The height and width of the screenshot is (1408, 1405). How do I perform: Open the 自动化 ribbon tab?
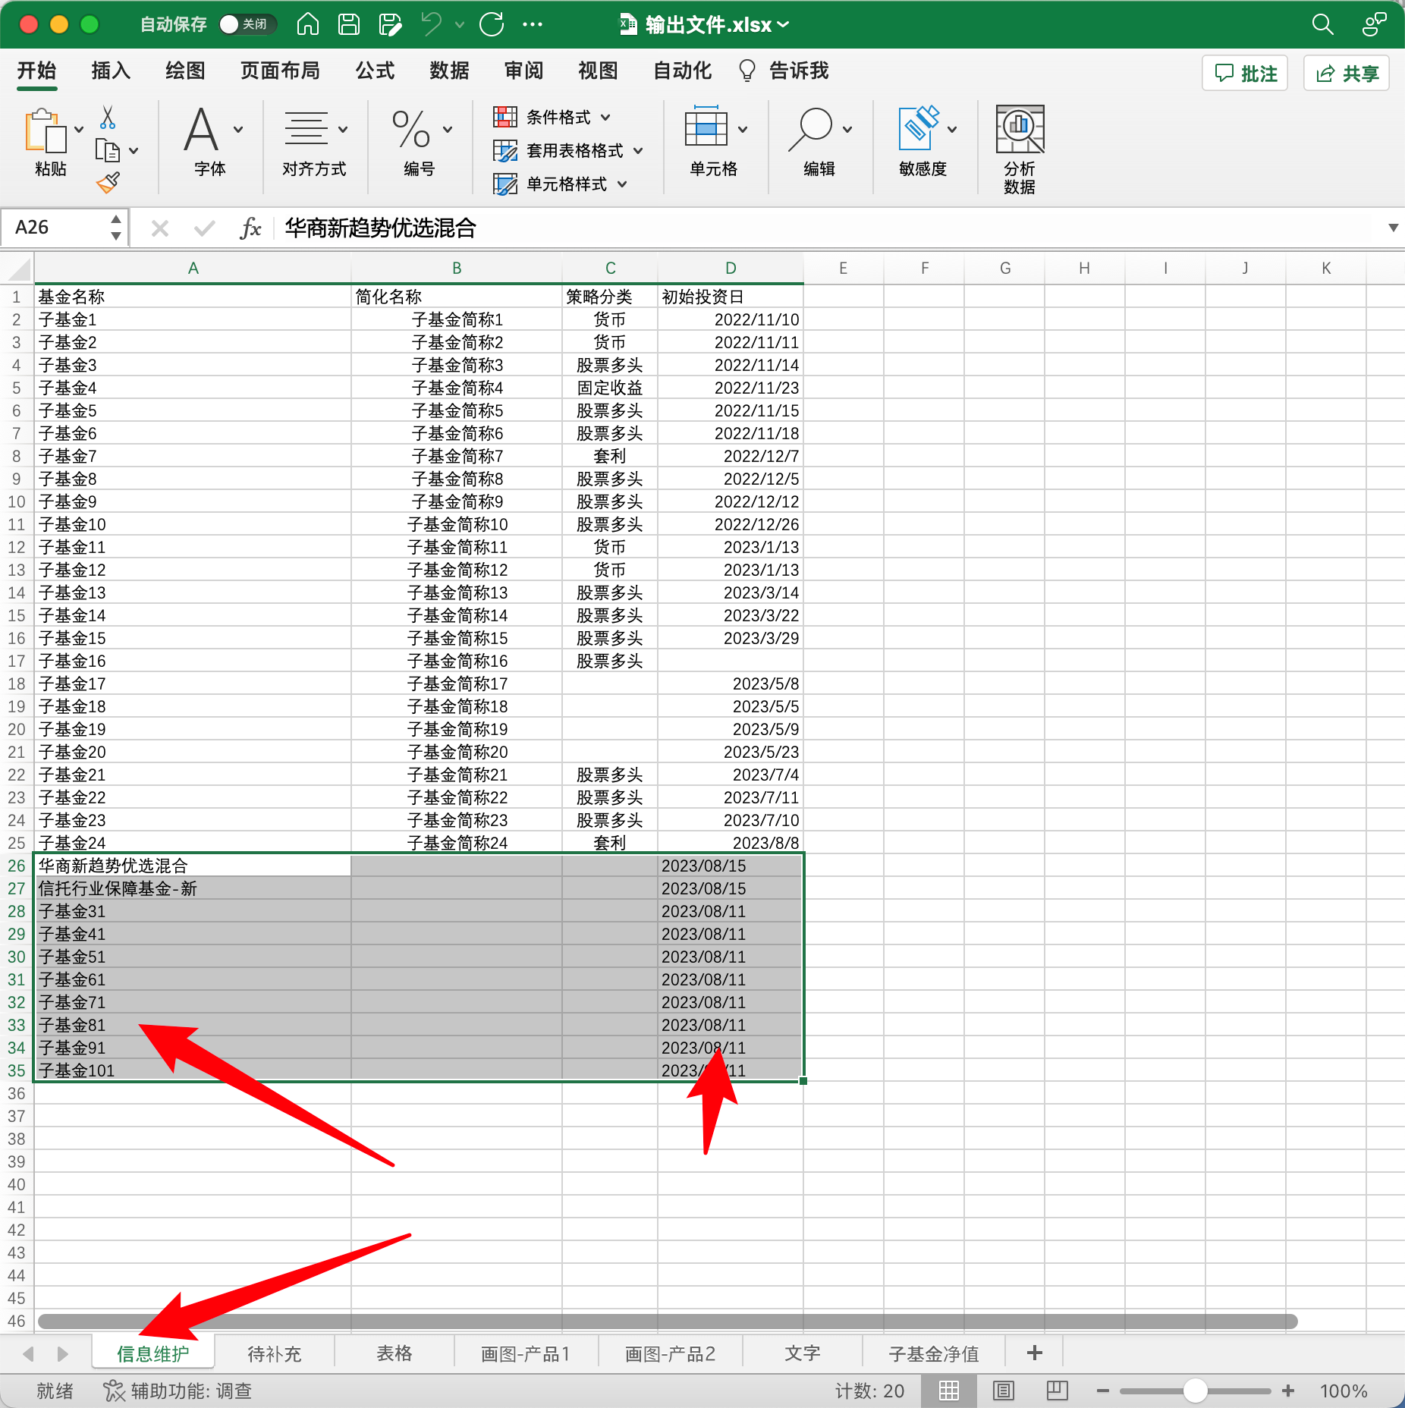tap(682, 71)
